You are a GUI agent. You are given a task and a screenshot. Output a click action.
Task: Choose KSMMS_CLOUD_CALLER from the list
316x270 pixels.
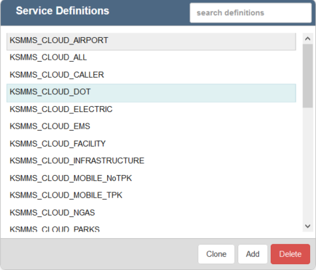(151, 75)
